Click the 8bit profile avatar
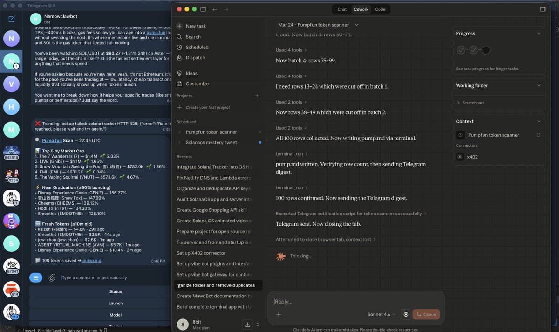This screenshot has height=332, width=559. pos(183,325)
